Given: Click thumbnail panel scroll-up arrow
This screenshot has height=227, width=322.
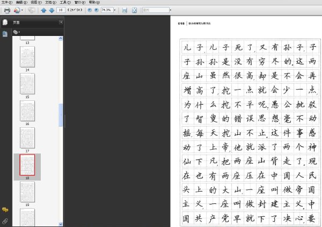Looking at the screenshot, I should point(61,38).
